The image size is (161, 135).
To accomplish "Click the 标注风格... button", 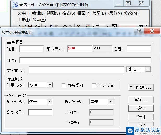I will (141, 88).
